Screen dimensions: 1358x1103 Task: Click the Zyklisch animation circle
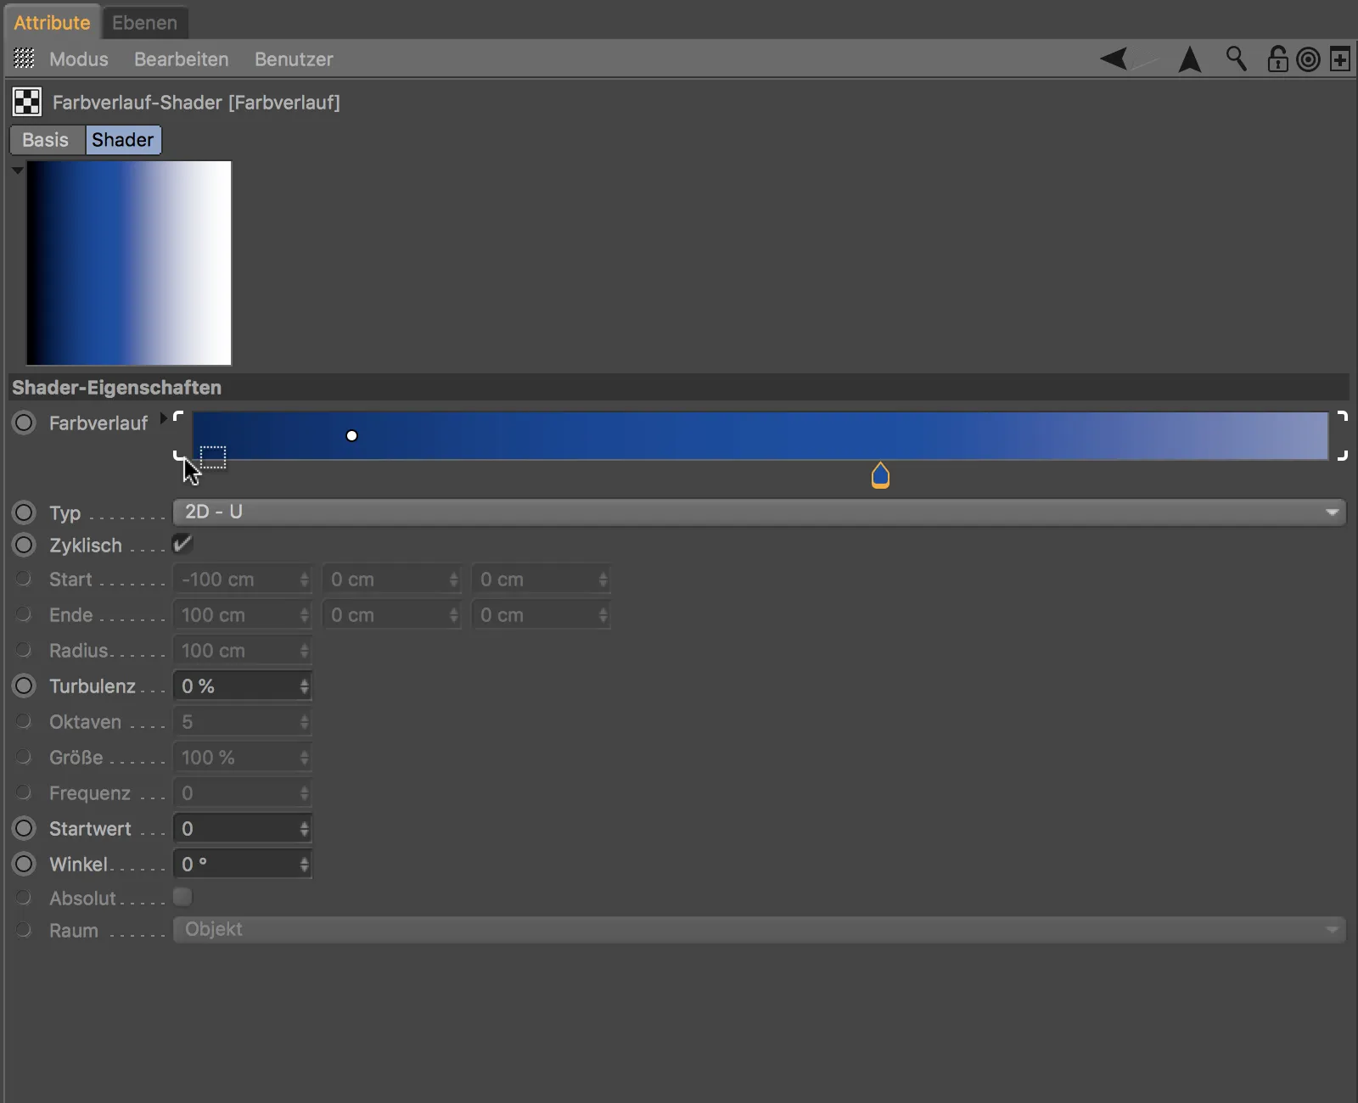25,545
